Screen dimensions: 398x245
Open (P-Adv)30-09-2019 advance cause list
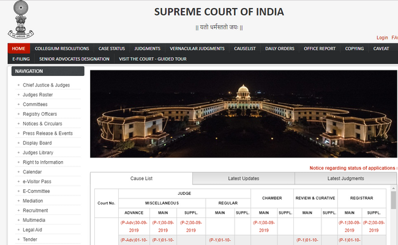pos(133,227)
